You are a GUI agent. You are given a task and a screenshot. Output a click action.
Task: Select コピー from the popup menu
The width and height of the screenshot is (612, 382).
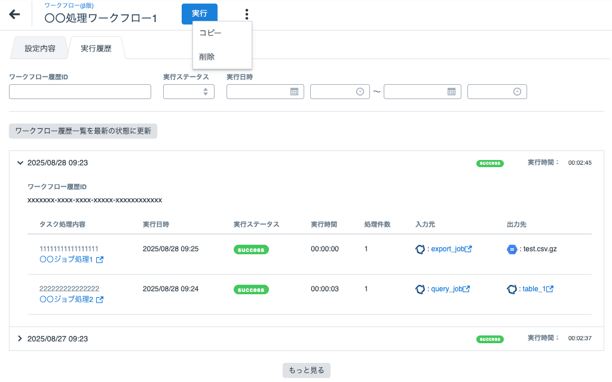coord(222,33)
